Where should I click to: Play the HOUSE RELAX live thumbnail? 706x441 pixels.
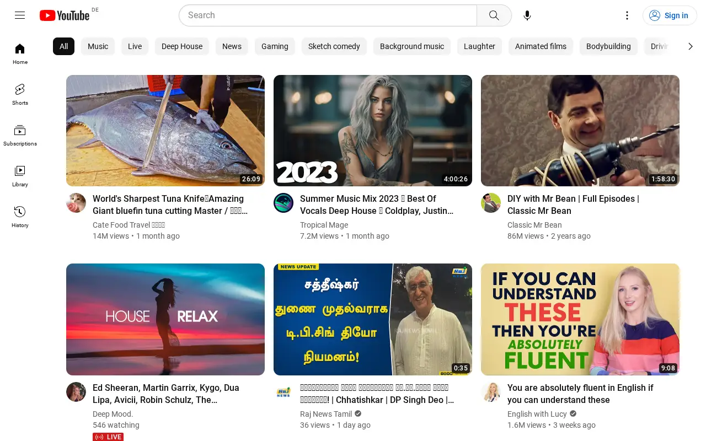point(165,319)
